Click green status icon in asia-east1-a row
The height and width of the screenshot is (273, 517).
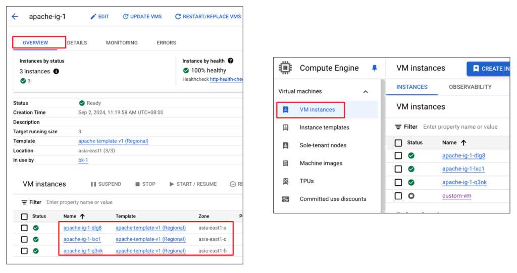pos(36,228)
